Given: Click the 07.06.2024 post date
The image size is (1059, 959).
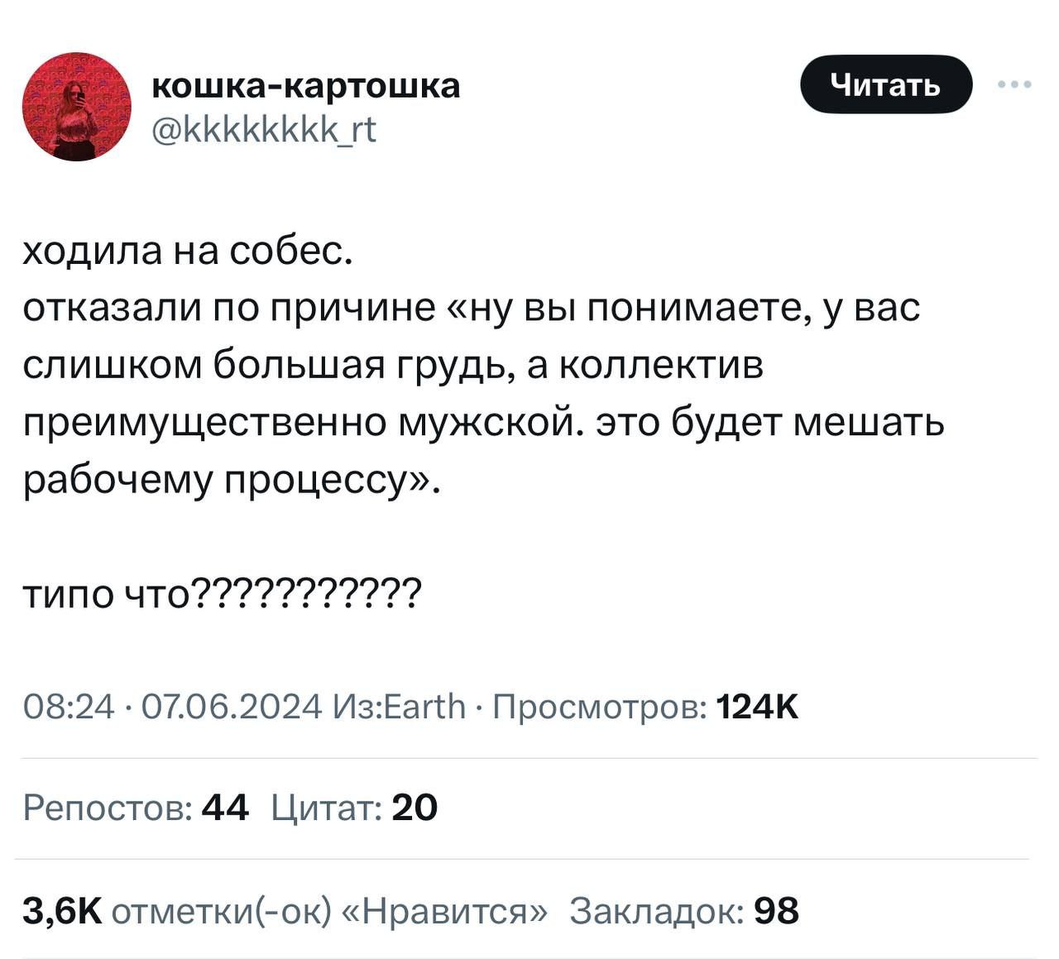Looking at the screenshot, I should tap(232, 707).
